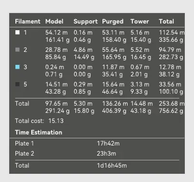Select tower weight 16.45 g
194x182 pixels.
coord(141,57)
